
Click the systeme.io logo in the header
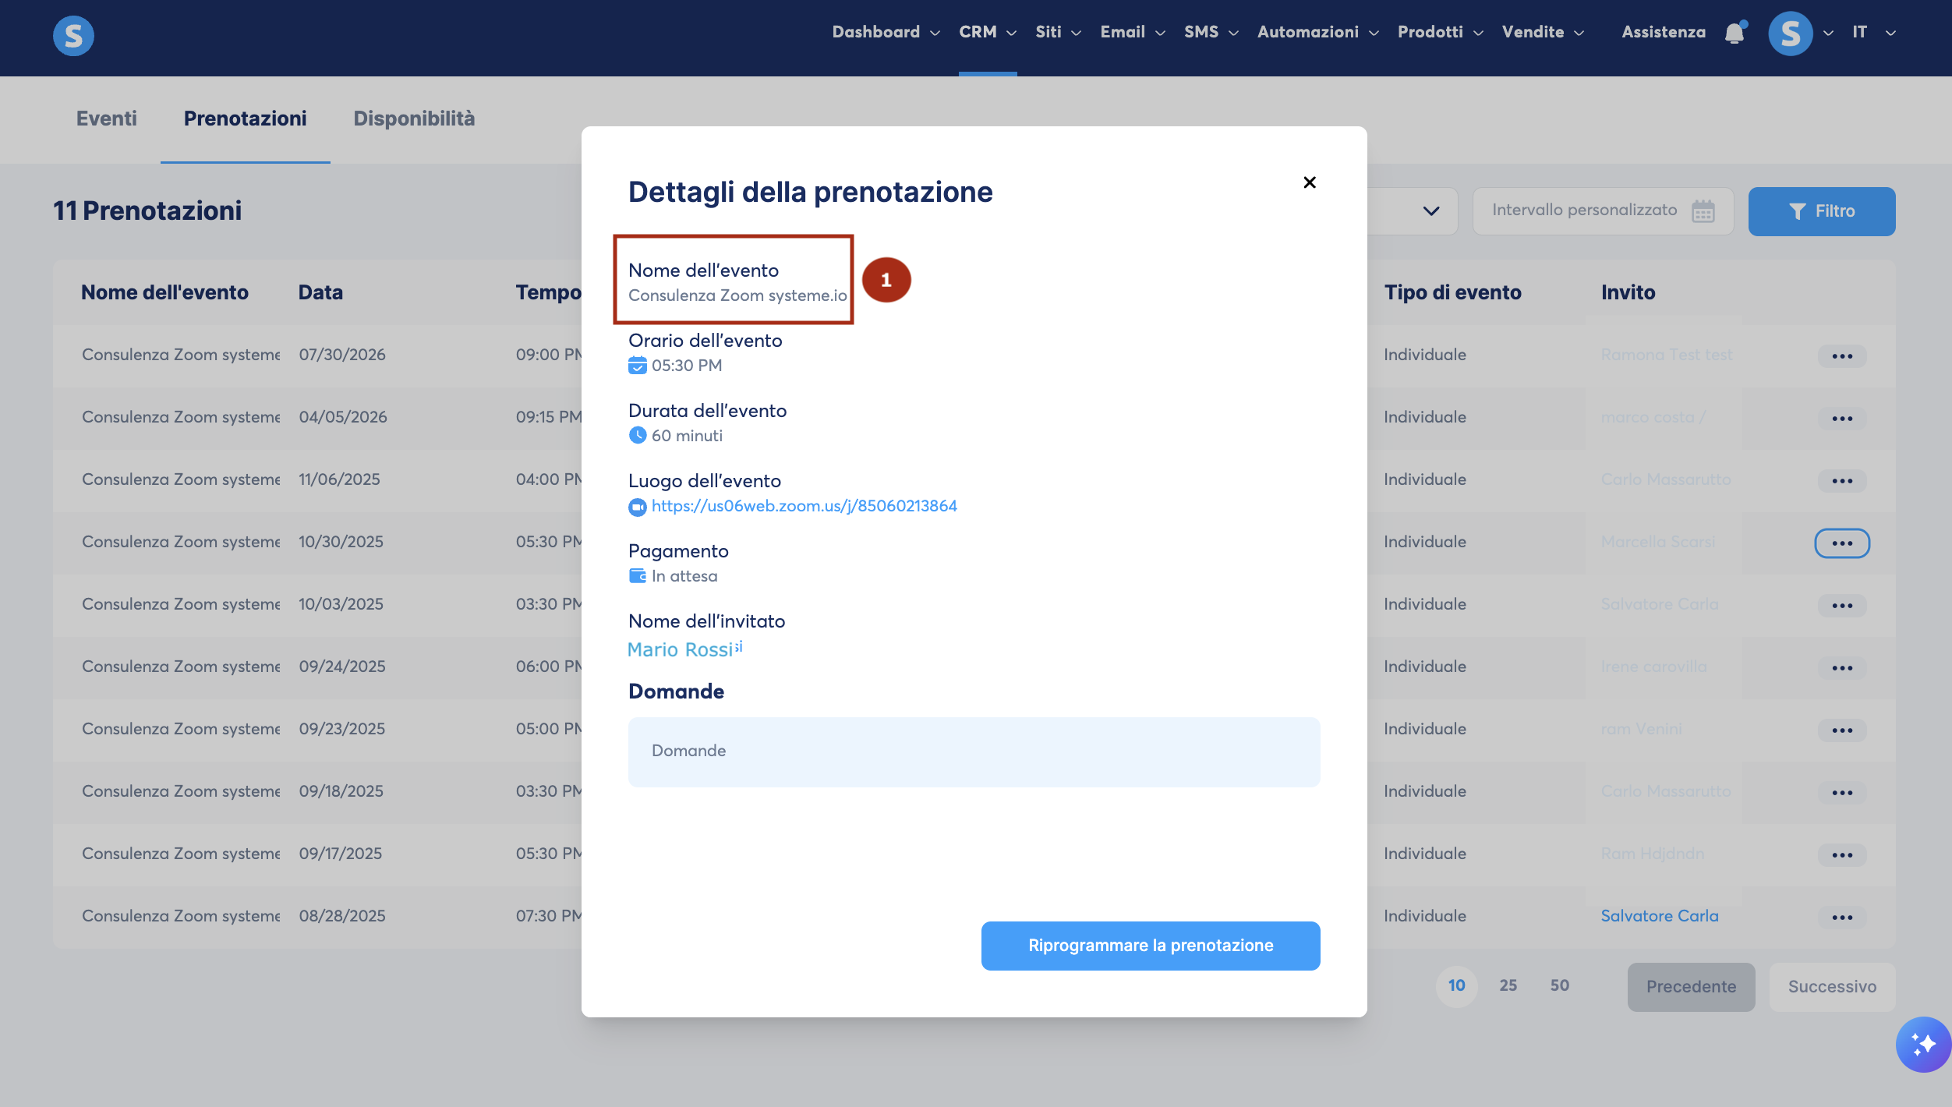point(73,35)
